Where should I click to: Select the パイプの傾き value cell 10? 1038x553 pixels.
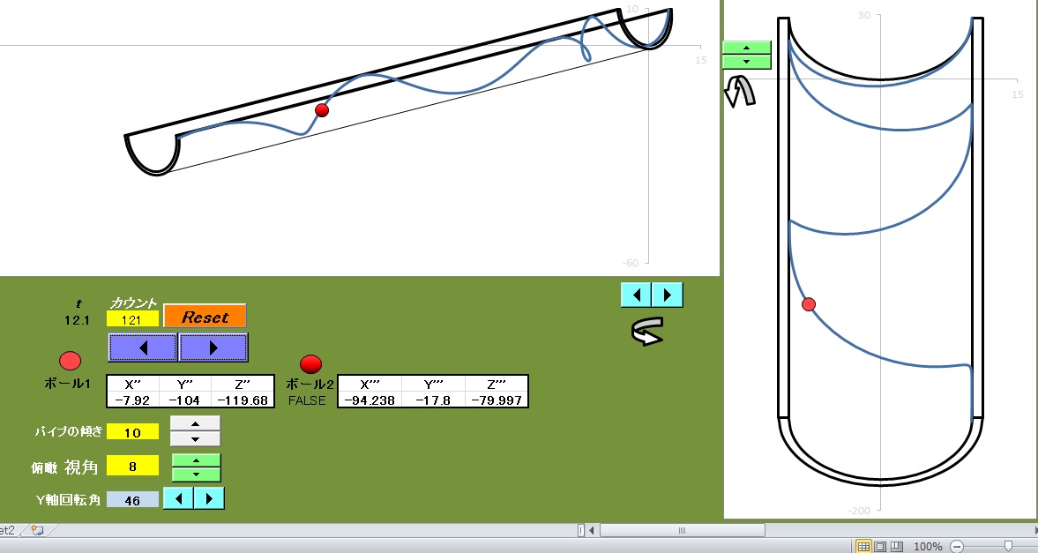132,432
